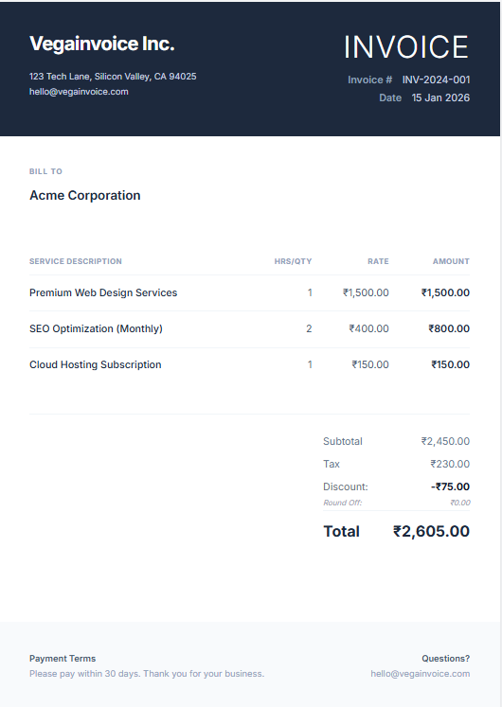Click the ₹150.00 rate for Cloud Hosting

point(370,364)
